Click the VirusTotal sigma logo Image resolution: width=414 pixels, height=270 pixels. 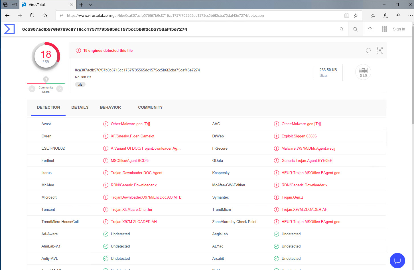(x=9, y=29)
